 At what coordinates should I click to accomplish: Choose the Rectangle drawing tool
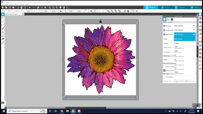[x=3, y=25]
